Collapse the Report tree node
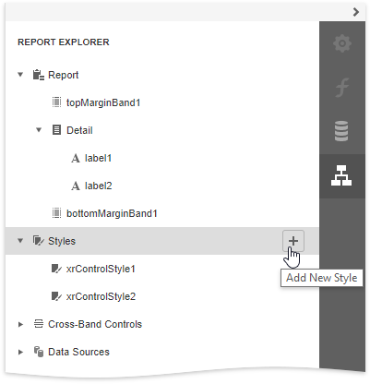This screenshot has width=370, height=384. click(x=20, y=75)
